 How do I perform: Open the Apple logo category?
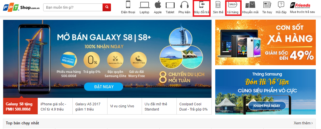(x=158, y=4)
